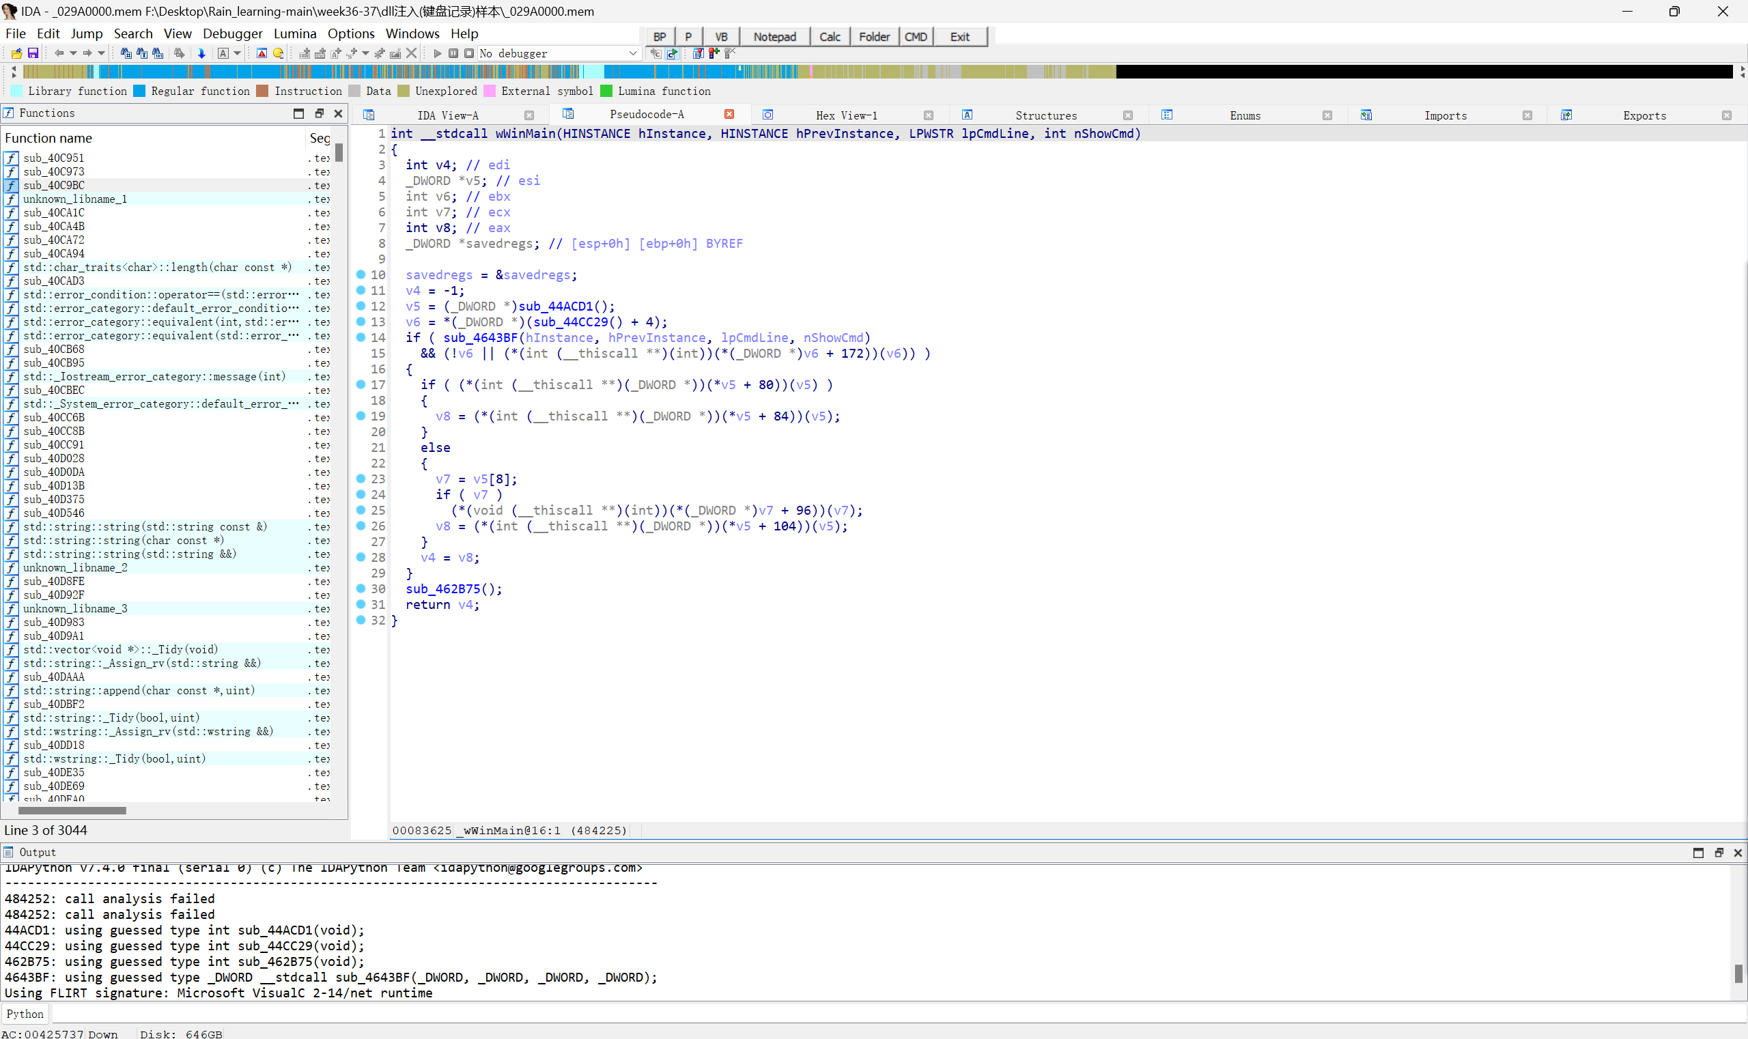This screenshot has width=1748, height=1039.
Task: Click the convert to DATA icon
Action: click(x=320, y=53)
